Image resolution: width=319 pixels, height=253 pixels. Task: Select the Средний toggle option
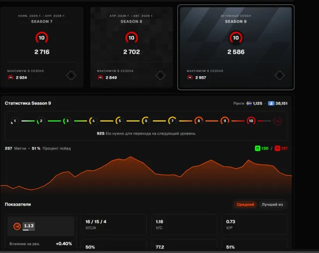pos(245,204)
